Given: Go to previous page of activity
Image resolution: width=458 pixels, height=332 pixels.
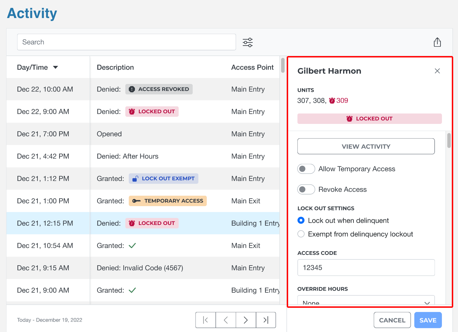Looking at the screenshot, I should coord(226,320).
